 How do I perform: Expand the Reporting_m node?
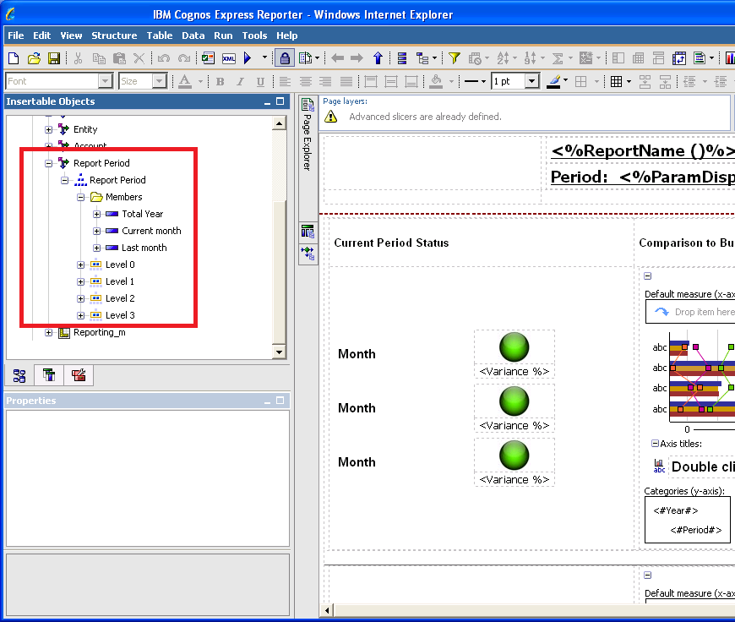coord(48,333)
